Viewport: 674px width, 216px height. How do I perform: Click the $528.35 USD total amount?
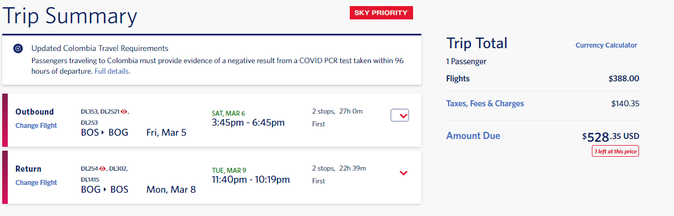tap(611, 137)
